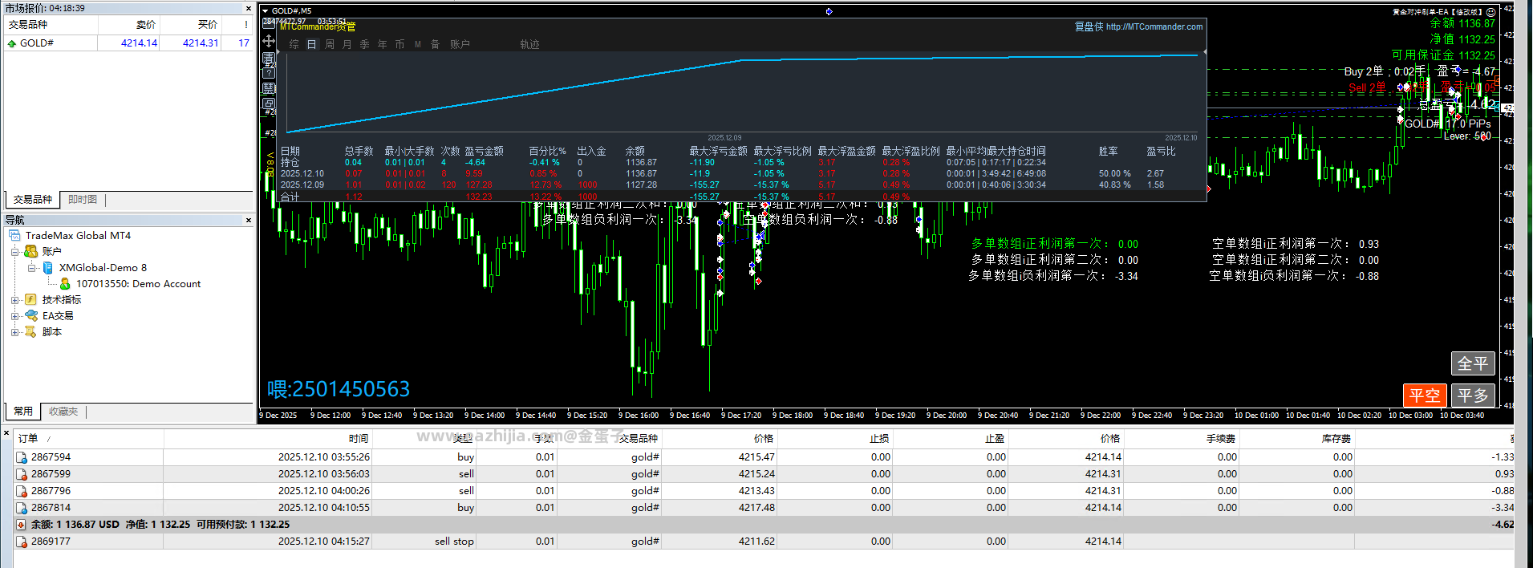Sort orders by 止损 column header
This screenshot has height=568, width=1533.
[x=835, y=439]
